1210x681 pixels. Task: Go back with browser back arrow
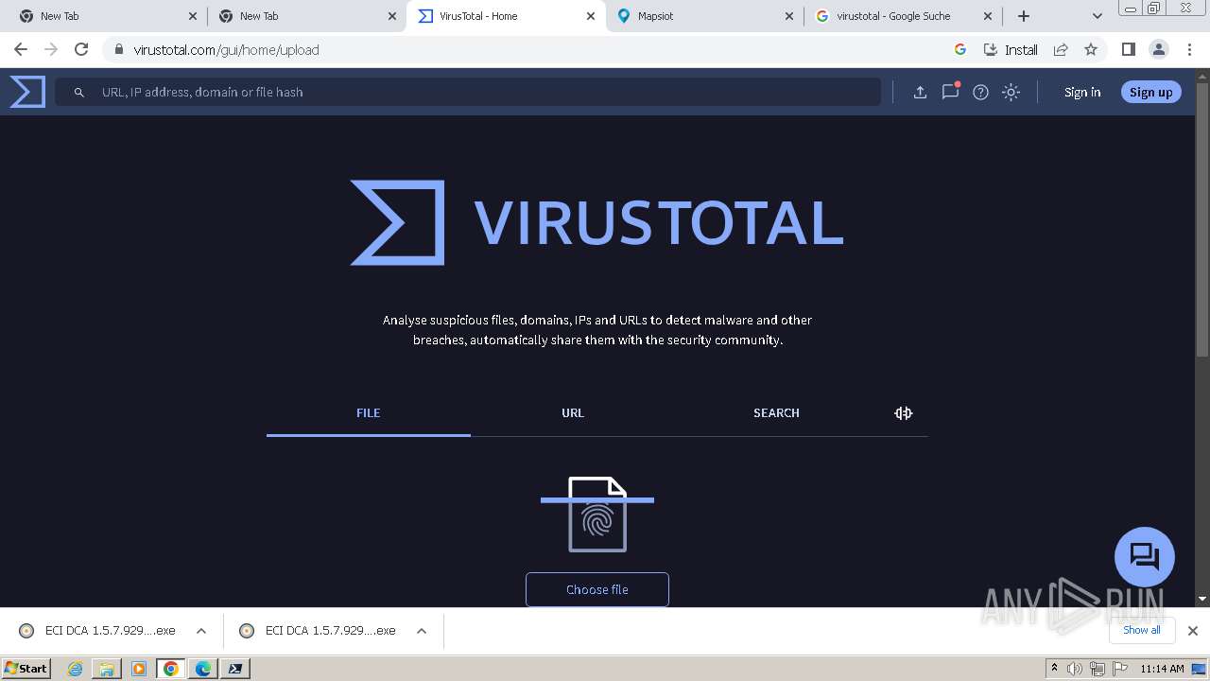tap(21, 49)
